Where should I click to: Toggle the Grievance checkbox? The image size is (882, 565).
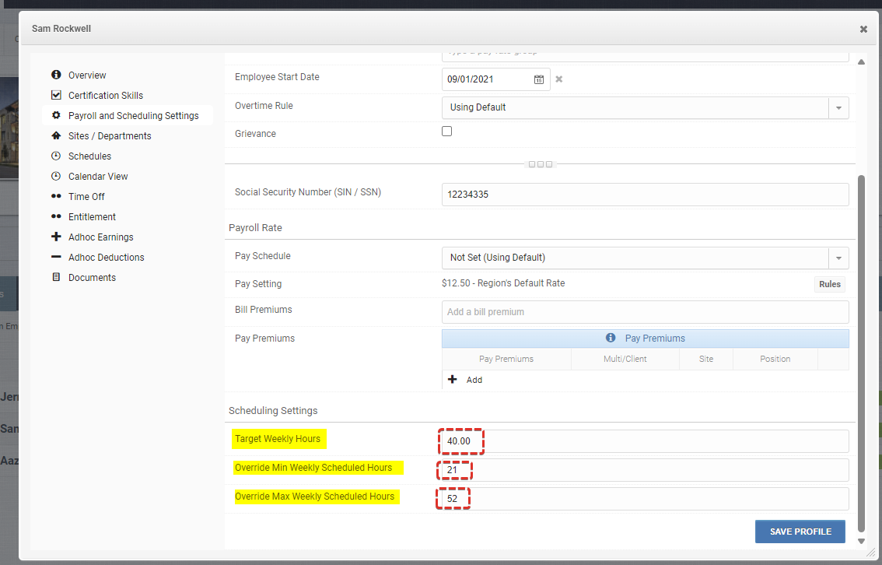446,131
